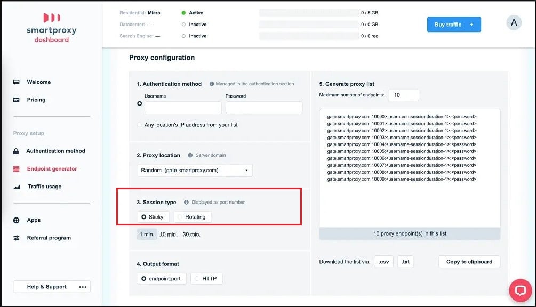Screen dimensions: 536x307
Task: Click 'Managed in the authentication section' note
Action: click(x=255, y=84)
